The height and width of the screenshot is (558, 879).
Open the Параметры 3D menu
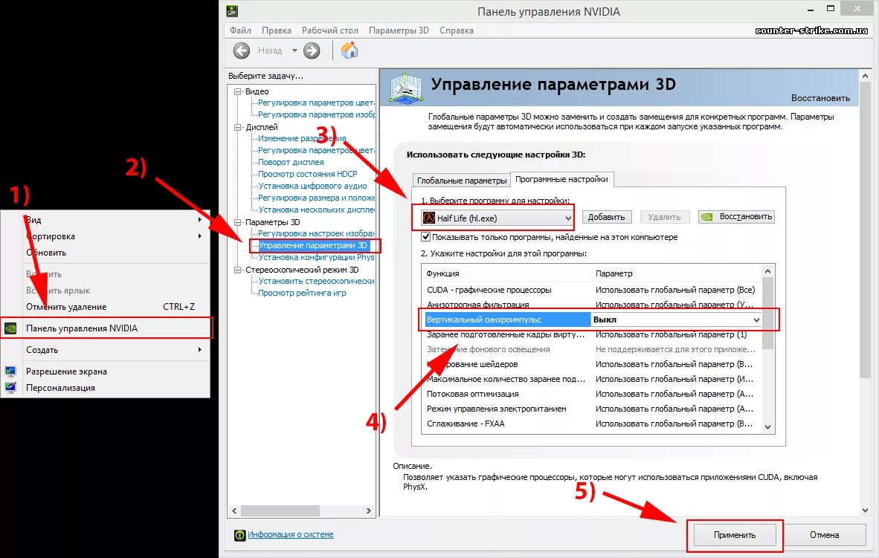pos(399,30)
